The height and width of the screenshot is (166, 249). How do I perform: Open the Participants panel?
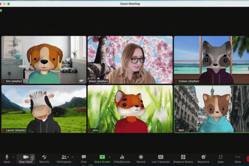point(64,157)
